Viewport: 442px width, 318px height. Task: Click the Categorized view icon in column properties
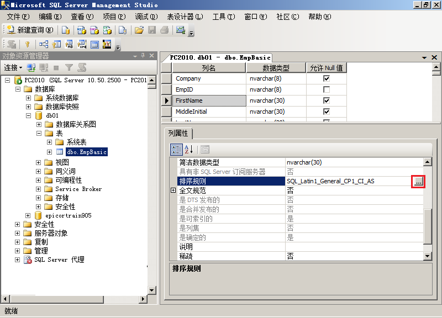click(176, 149)
